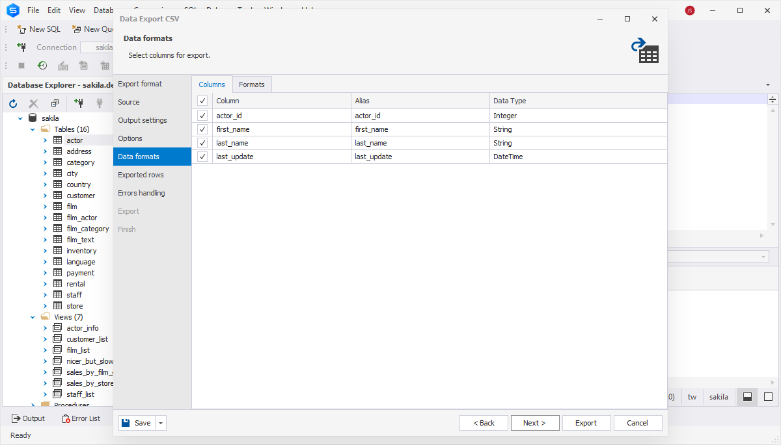Image resolution: width=781 pixels, height=445 pixels.
Task: Switch to the Formats tab
Action: pyautogui.click(x=251, y=84)
